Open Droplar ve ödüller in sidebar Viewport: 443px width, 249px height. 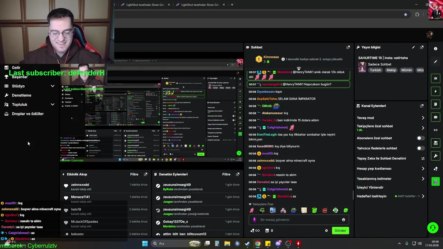(28, 114)
